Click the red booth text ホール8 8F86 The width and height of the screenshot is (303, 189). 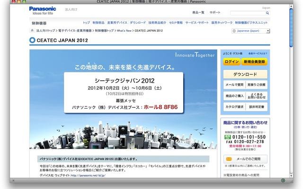160,107
